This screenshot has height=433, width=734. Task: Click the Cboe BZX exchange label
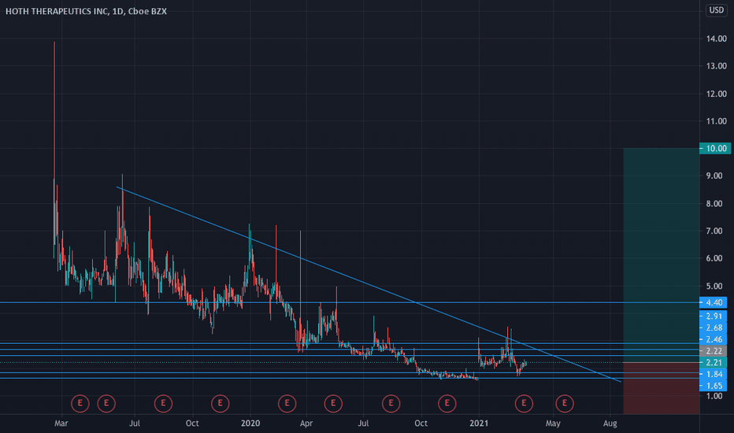(146, 11)
